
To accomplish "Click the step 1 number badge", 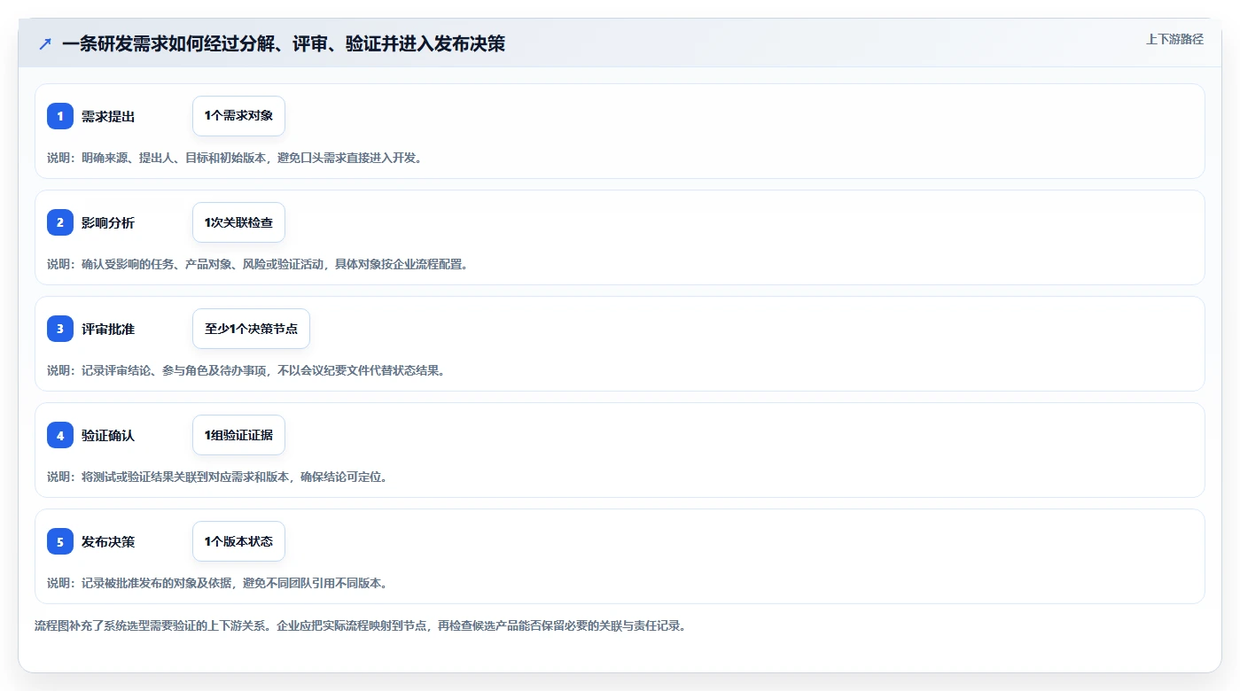I will coord(60,116).
